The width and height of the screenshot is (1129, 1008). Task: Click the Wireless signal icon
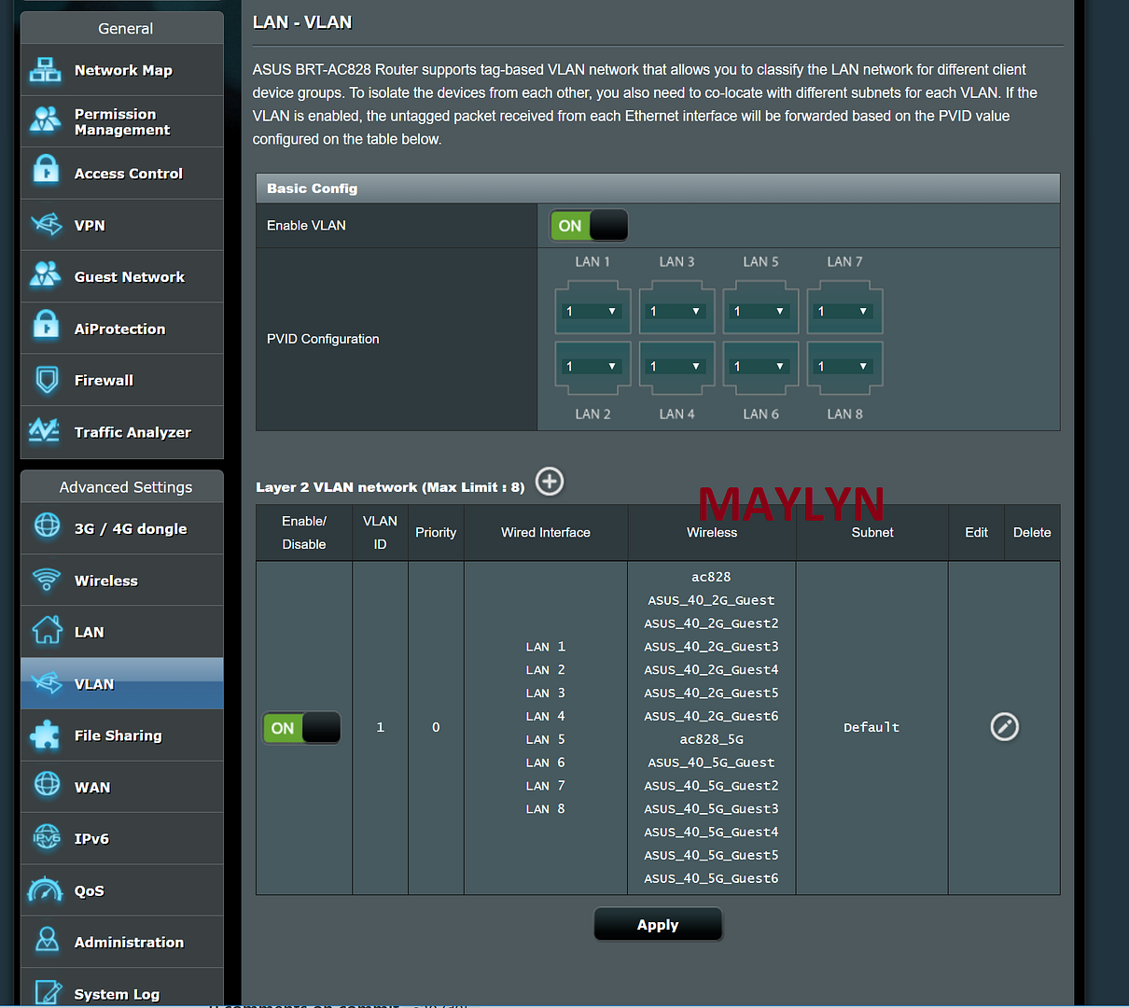click(46, 580)
